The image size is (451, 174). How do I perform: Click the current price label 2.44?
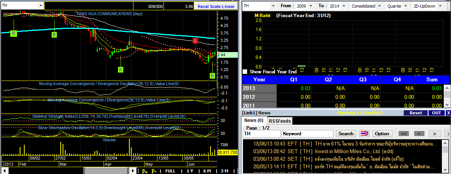pyautogui.click(x=227, y=55)
